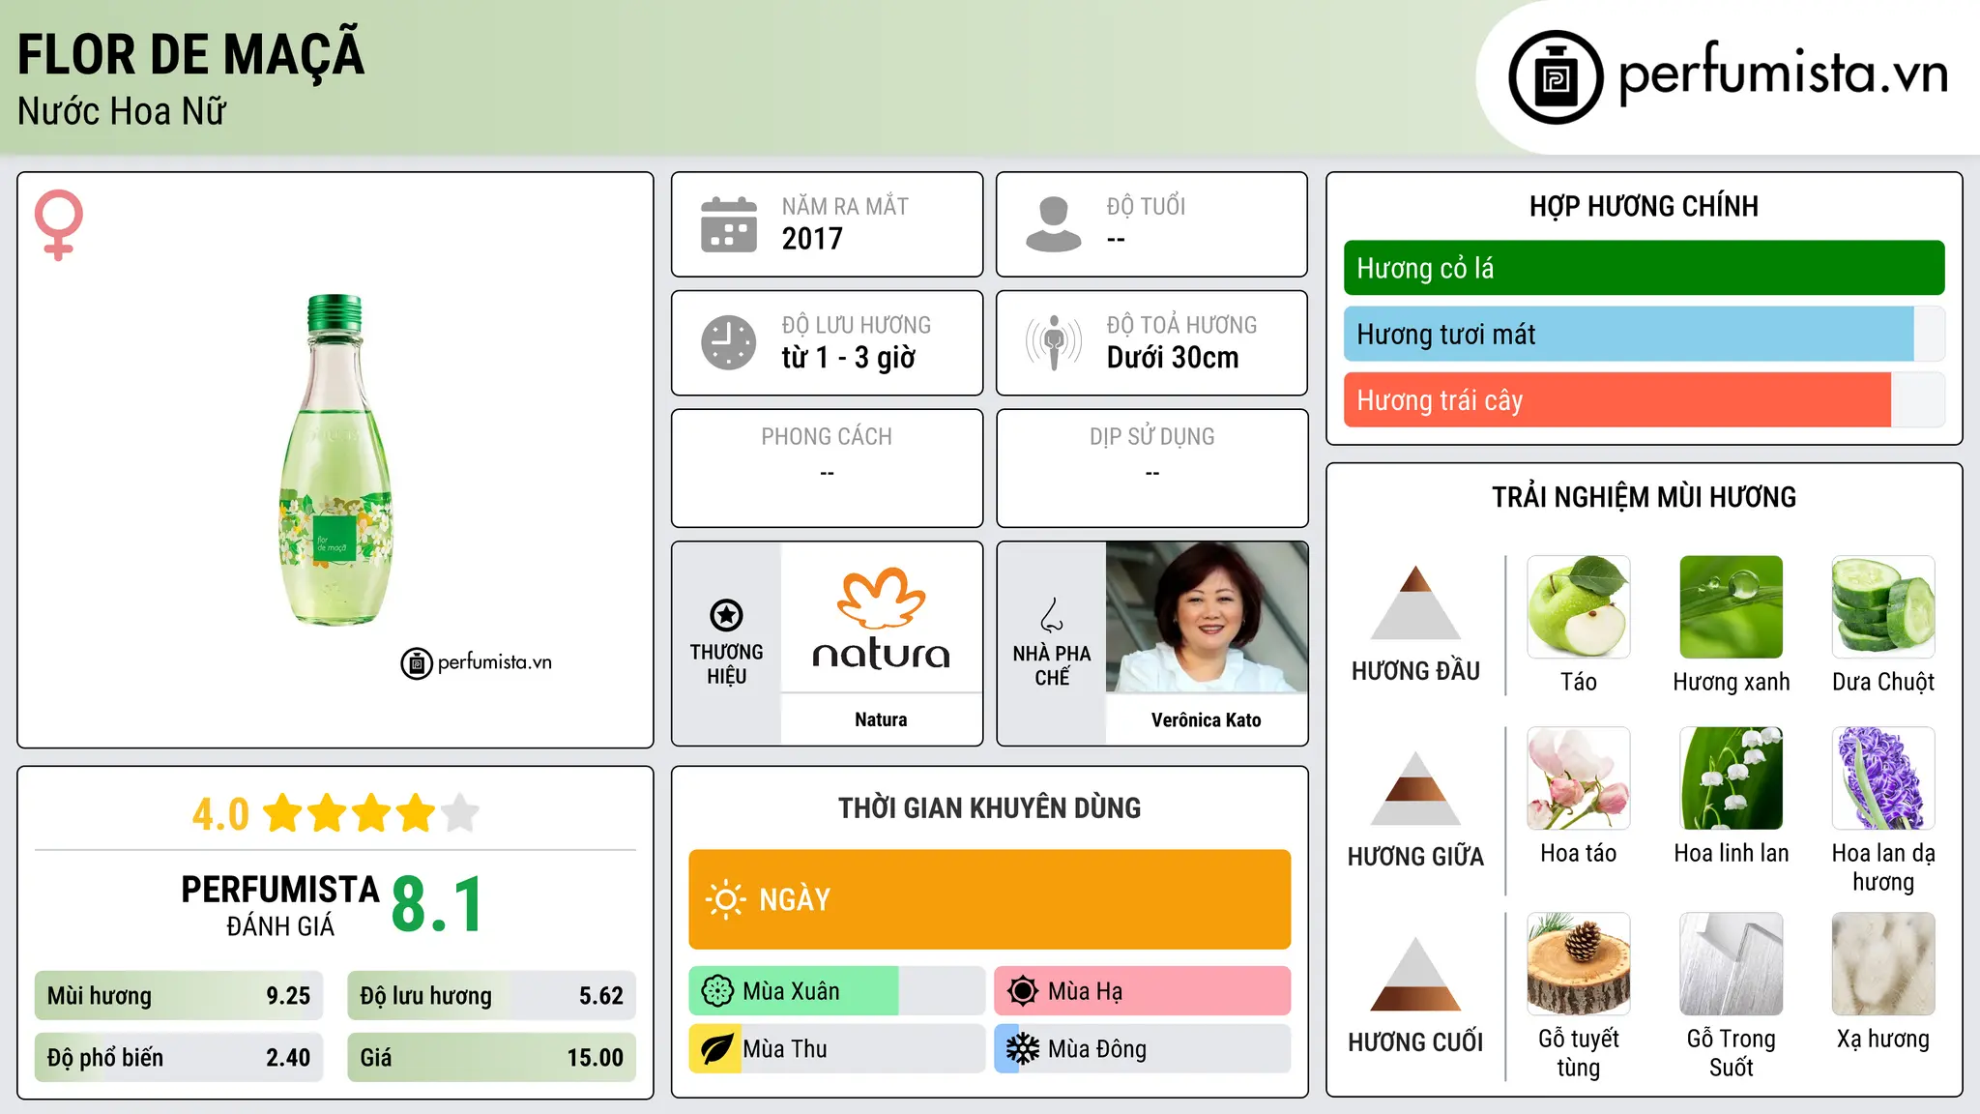Open the Hoa táo note image
Screen dimensions: 1980x1114
coord(1579,778)
